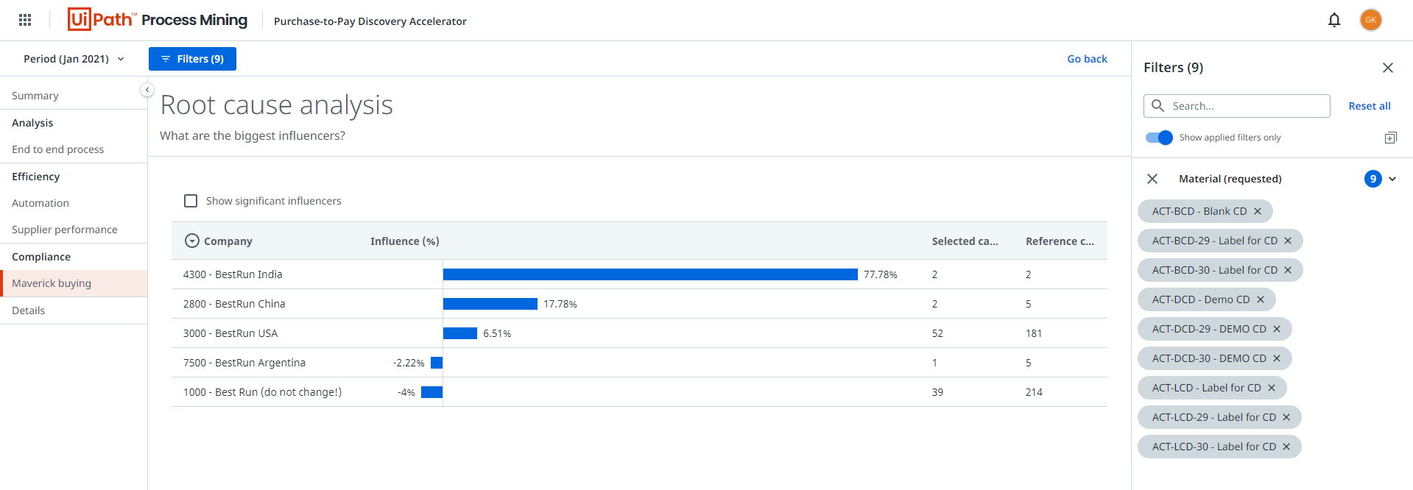Close the Filters panel with the X icon

[1387, 68]
